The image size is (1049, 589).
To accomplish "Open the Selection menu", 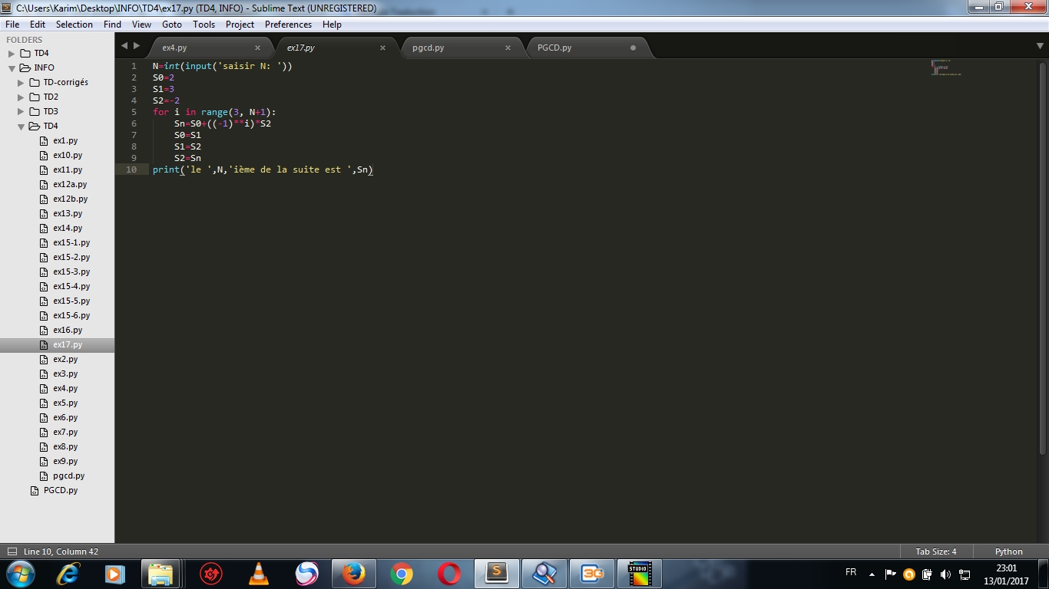I will click(74, 24).
